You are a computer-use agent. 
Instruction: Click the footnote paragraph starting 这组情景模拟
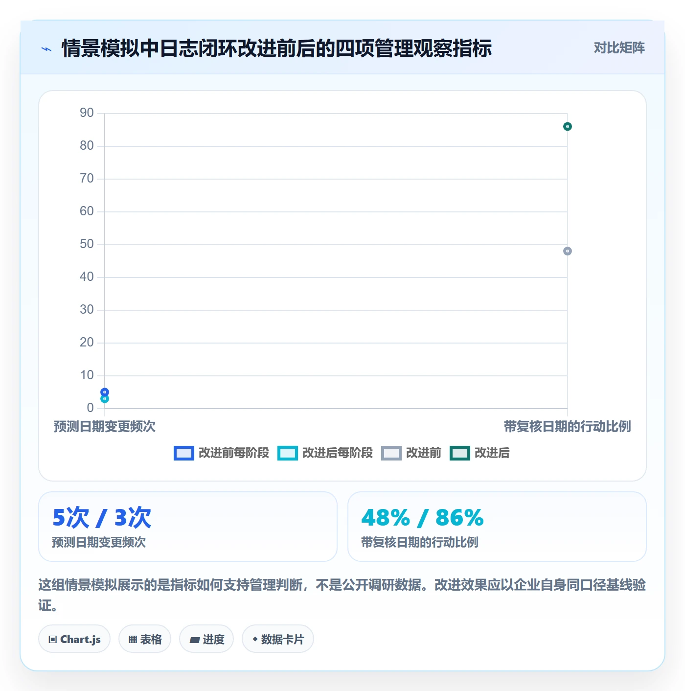(342, 595)
